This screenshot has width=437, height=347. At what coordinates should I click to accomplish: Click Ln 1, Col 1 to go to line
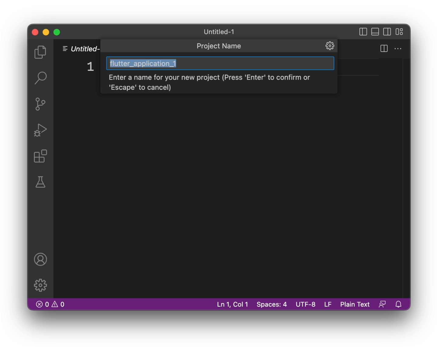point(232,304)
